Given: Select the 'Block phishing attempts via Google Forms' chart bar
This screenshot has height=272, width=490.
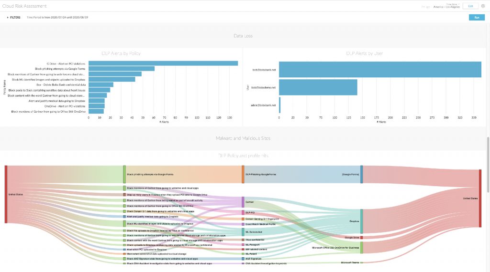Looking at the screenshot, I should (x=122, y=69).
